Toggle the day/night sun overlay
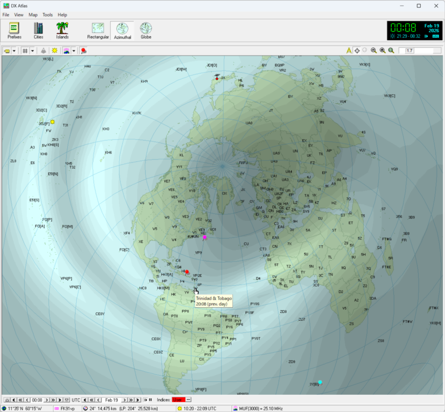 (x=55, y=50)
